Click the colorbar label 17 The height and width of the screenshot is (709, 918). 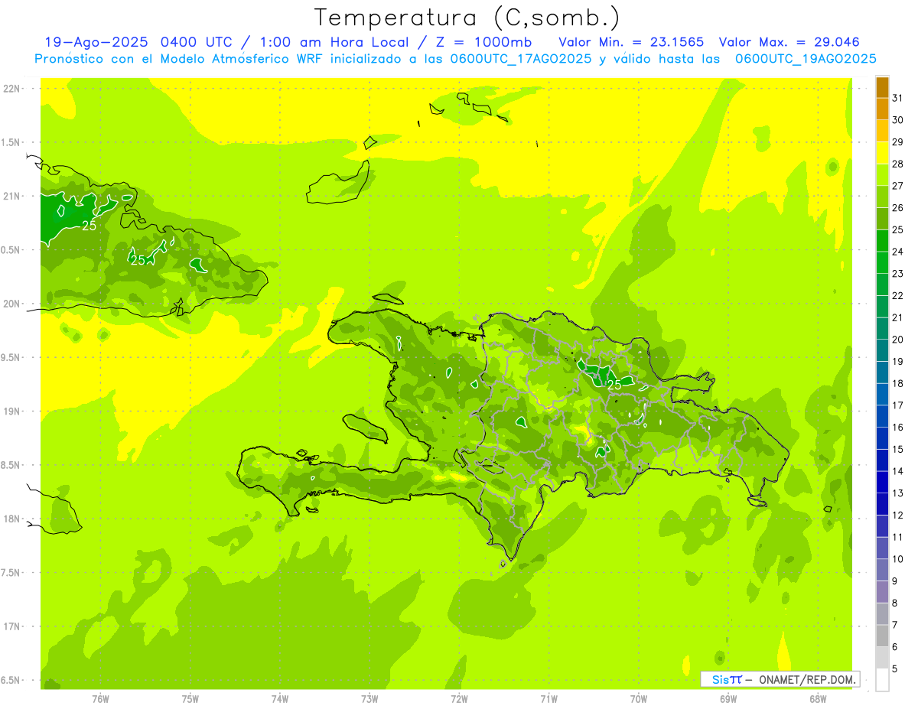(898, 405)
